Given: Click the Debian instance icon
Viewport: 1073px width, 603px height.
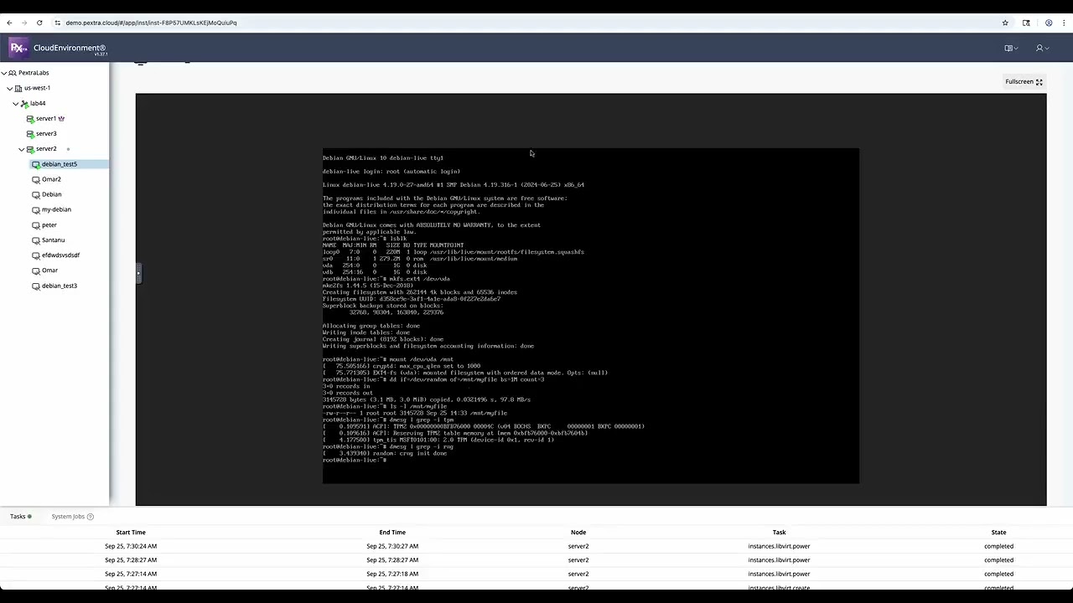Looking at the screenshot, I should tap(36, 194).
